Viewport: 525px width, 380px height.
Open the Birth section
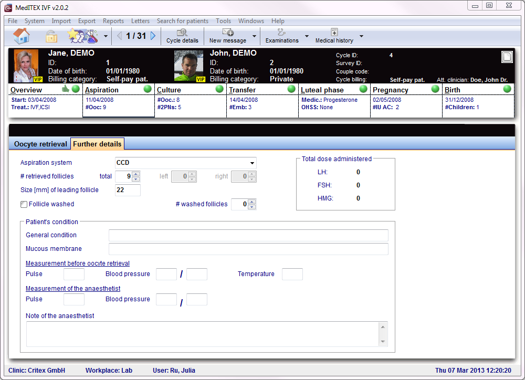point(453,90)
